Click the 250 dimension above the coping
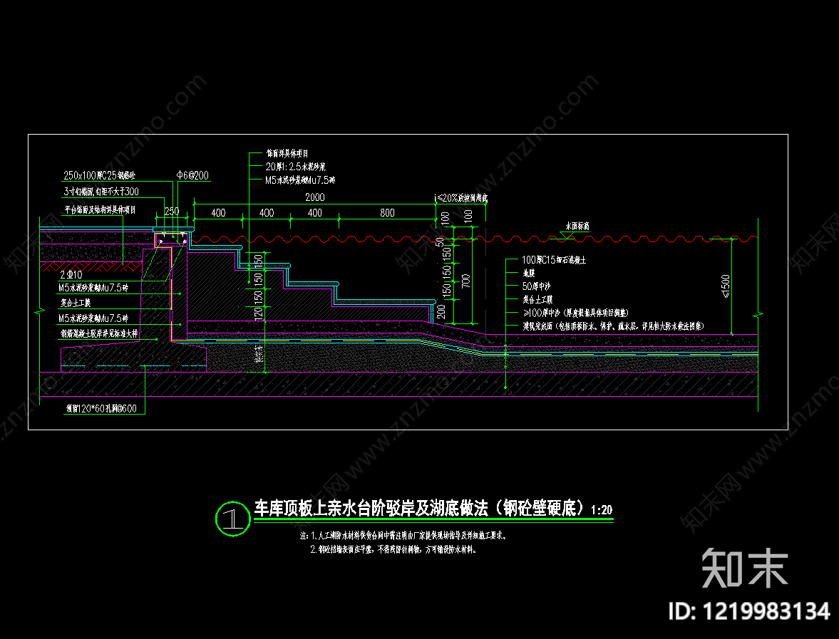 coord(172,211)
